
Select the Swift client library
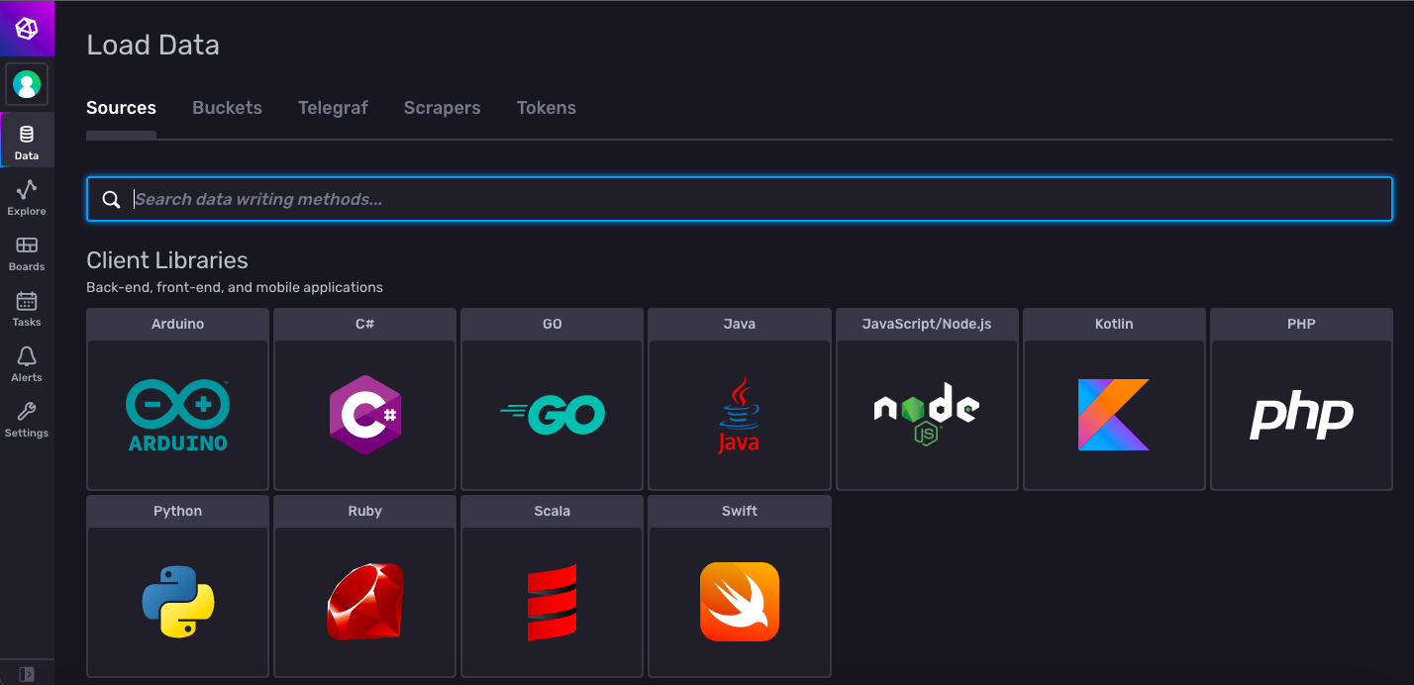click(x=740, y=586)
